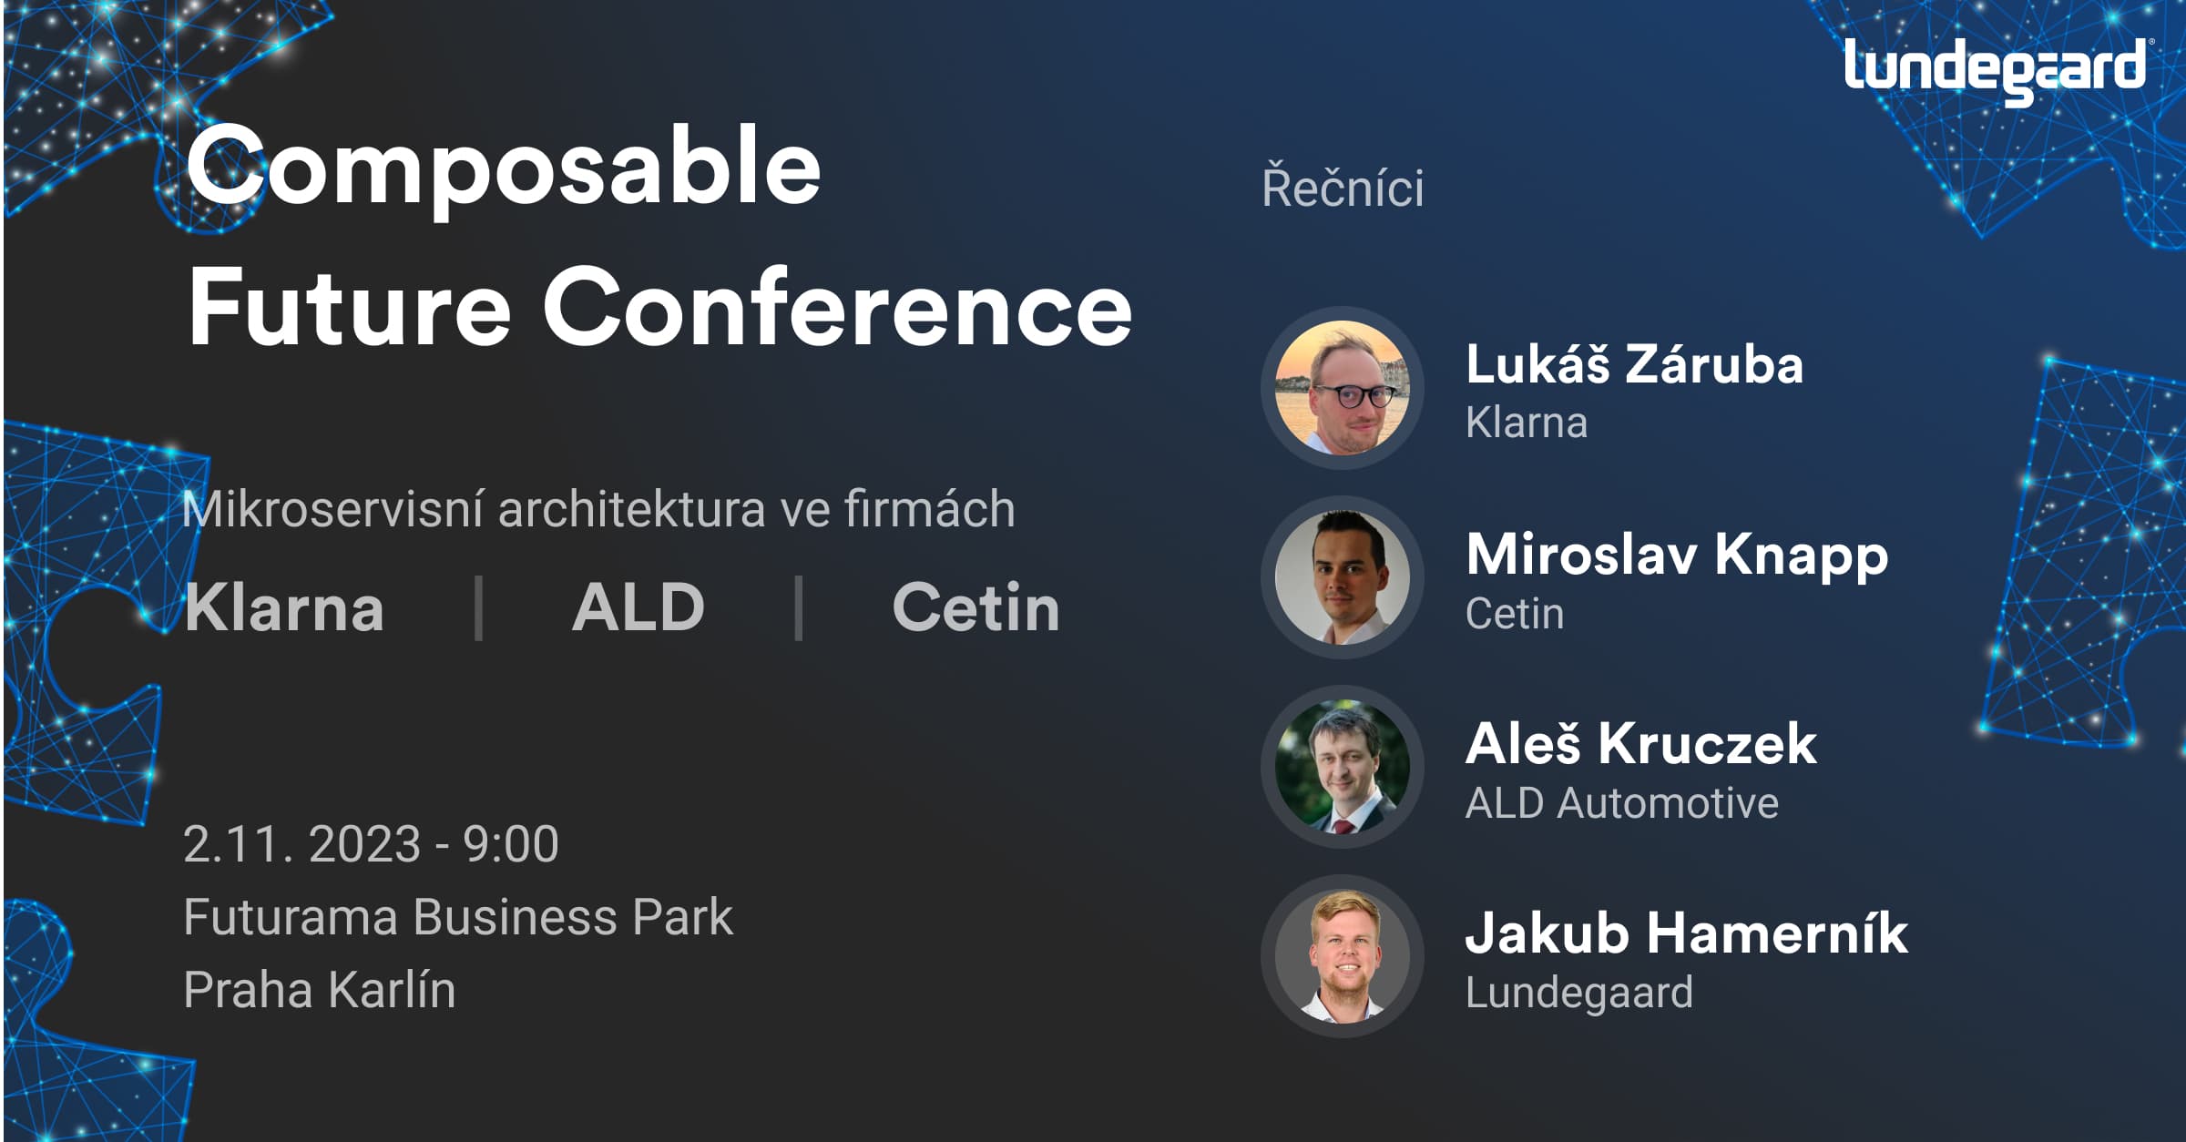Viewport: 2186px width, 1142px height.
Task: Click the date 2.11. 2023 - 9:00
Action: coord(371,844)
